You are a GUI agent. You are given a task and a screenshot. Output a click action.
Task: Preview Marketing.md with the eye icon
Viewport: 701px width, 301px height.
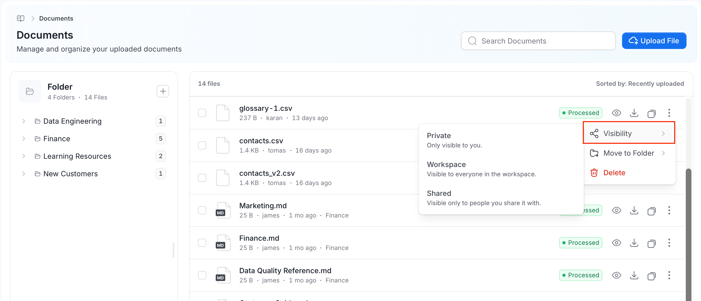tap(616, 210)
